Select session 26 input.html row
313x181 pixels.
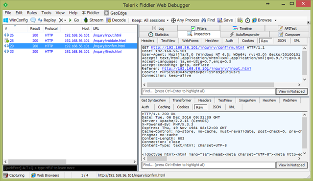tap(70, 35)
